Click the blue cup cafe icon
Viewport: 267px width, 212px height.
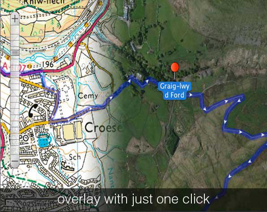(44, 140)
